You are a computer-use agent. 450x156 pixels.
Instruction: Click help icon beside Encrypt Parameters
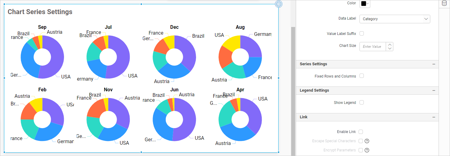point(367,150)
